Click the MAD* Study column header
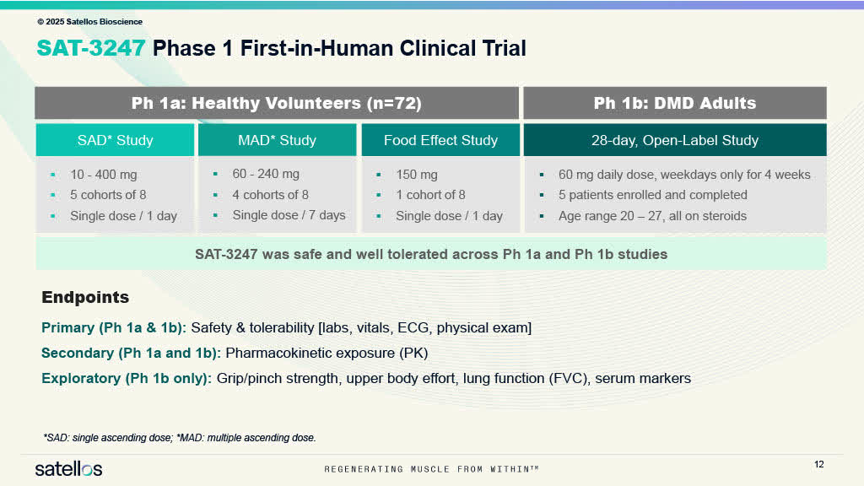The height and width of the screenshot is (486, 864). point(278,140)
